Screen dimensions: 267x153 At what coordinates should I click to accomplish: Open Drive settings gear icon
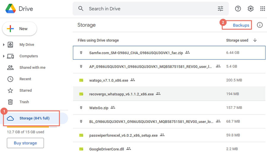[x=250, y=9]
